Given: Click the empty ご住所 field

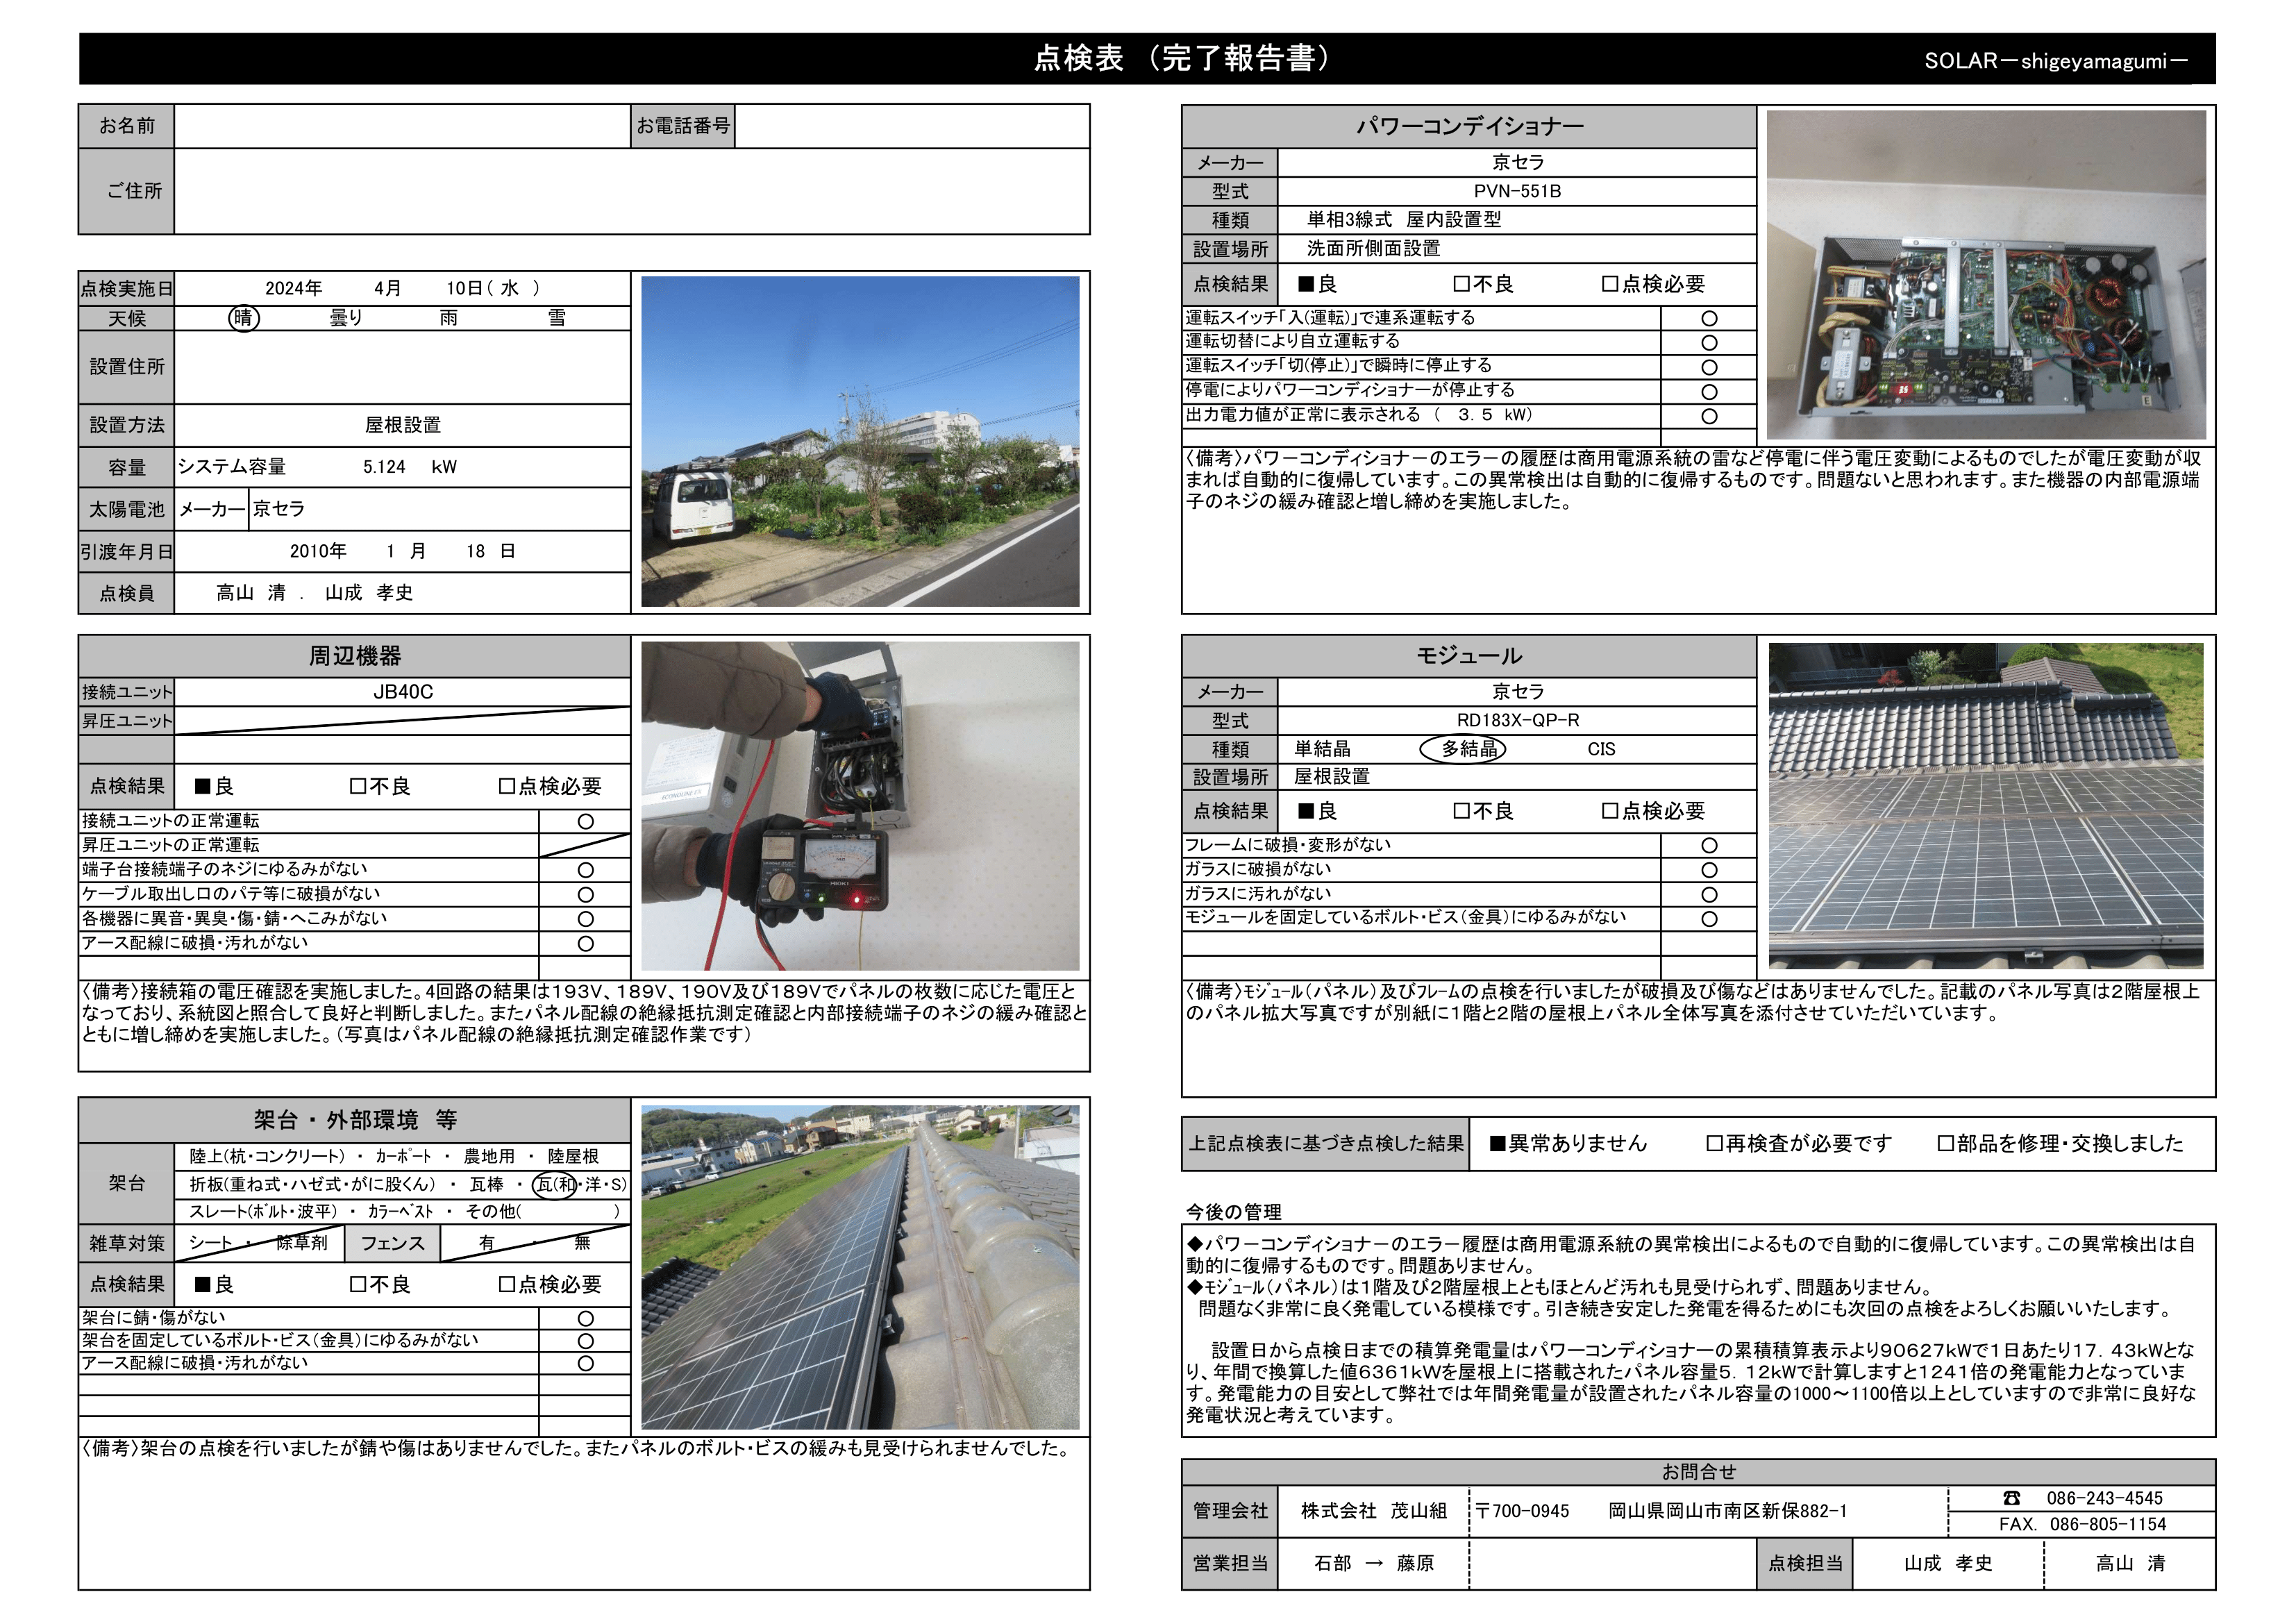Looking at the screenshot, I should pos(632,191).
